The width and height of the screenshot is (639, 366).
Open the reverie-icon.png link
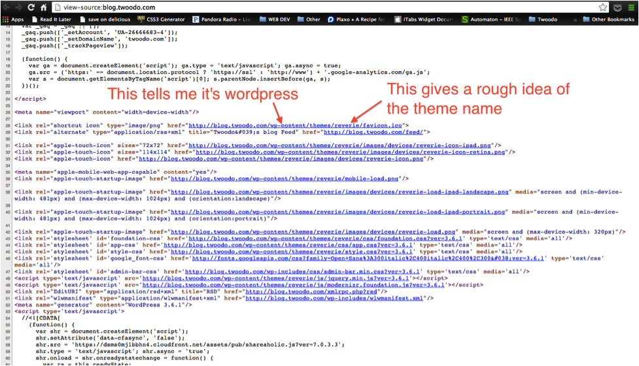(x=281, y=159)
